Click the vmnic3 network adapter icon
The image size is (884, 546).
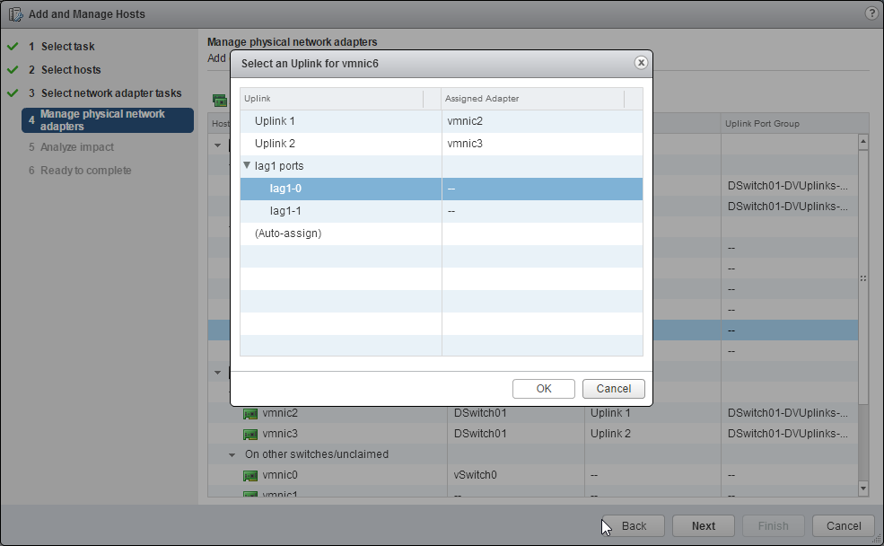251,435
